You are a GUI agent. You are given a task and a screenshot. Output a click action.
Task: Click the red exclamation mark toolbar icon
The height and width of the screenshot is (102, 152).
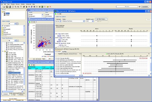[x=50, y=7]
